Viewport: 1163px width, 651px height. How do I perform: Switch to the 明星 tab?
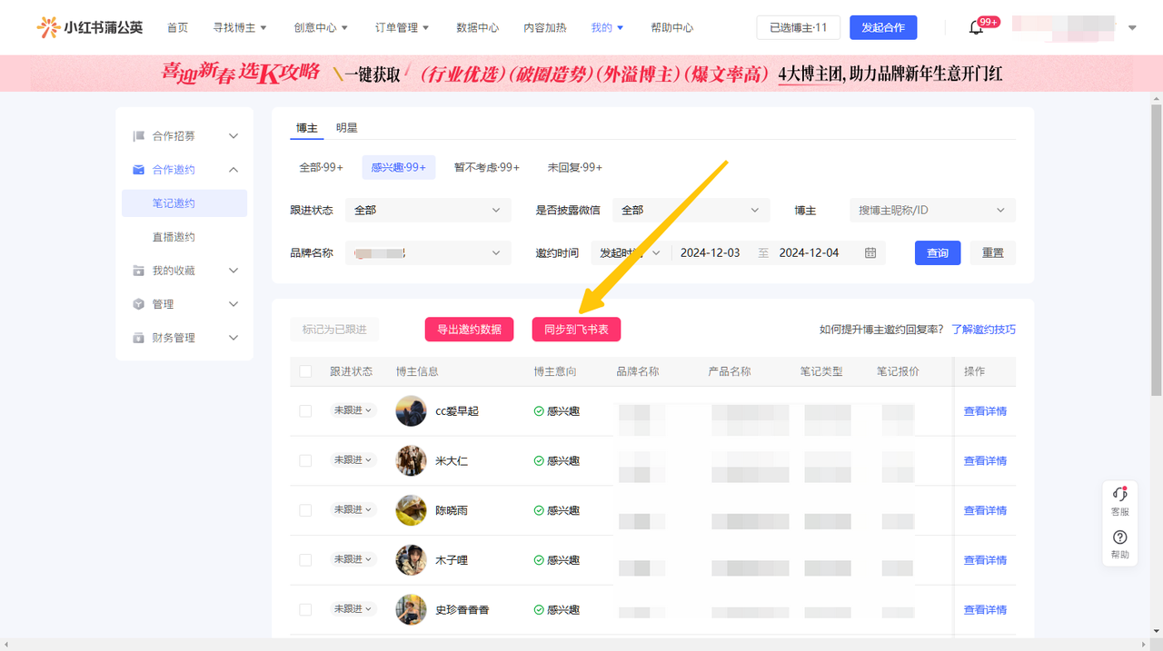point(346,128)
